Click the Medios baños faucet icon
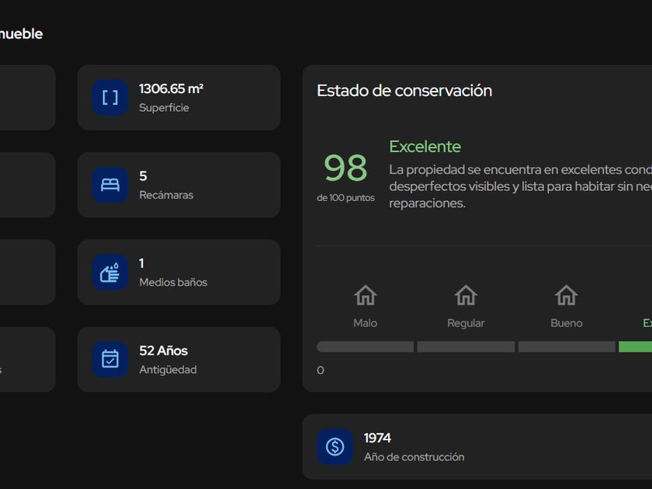This screenshot has width=652, height=489. (x=110, y=272)
